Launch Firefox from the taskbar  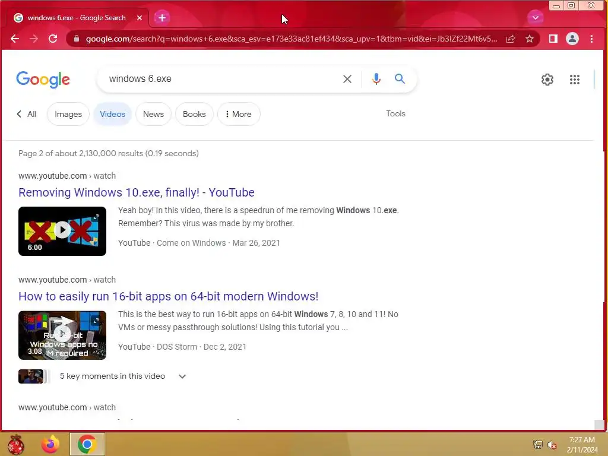50,444
